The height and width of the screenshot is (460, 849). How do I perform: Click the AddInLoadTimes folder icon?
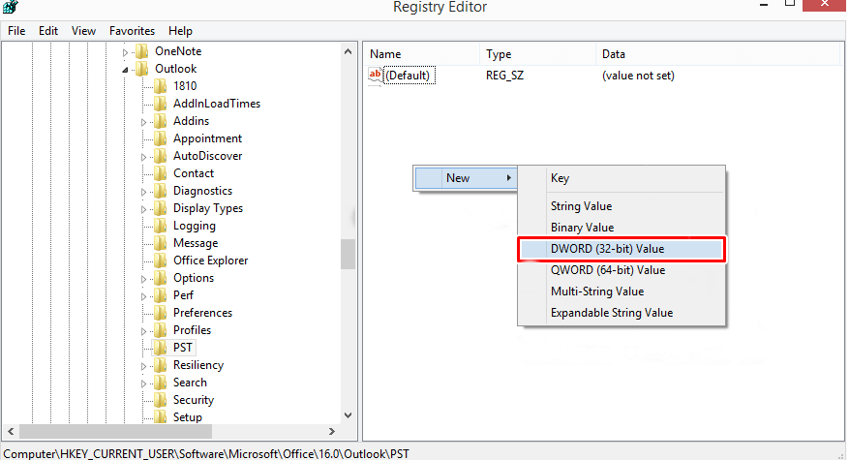point(161,104)
